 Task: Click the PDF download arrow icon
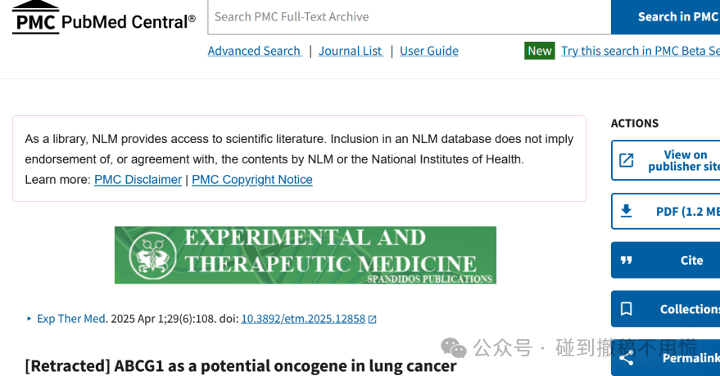coord(627,211)
